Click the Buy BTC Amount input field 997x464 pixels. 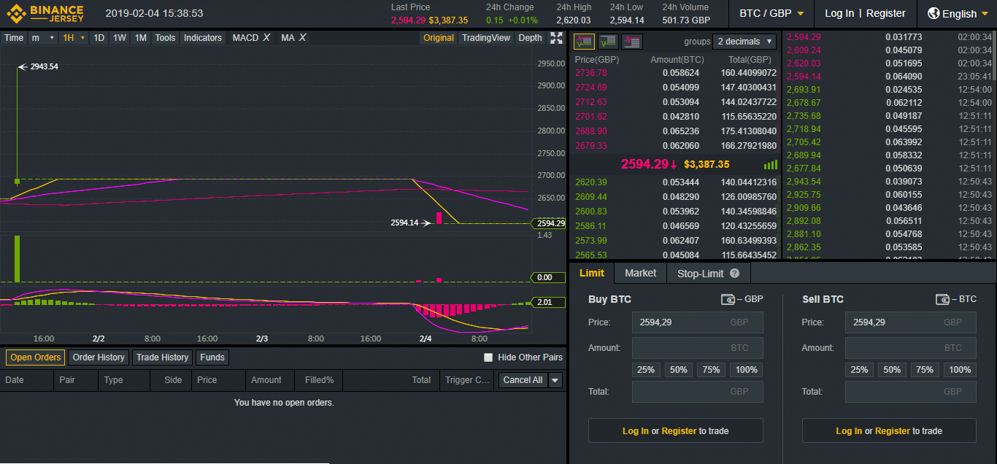point(698,348)
